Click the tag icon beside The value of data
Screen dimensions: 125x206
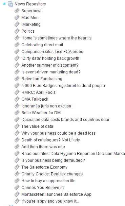coord(17,126)
